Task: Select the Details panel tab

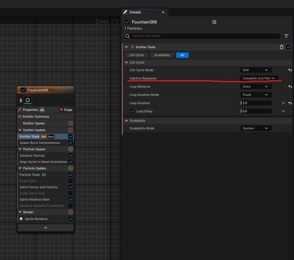Action: [135, 12]
